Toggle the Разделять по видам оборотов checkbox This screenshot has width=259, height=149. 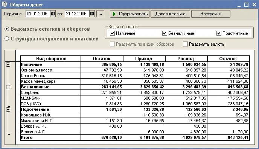pyautogui.click(x=112, y=44)
